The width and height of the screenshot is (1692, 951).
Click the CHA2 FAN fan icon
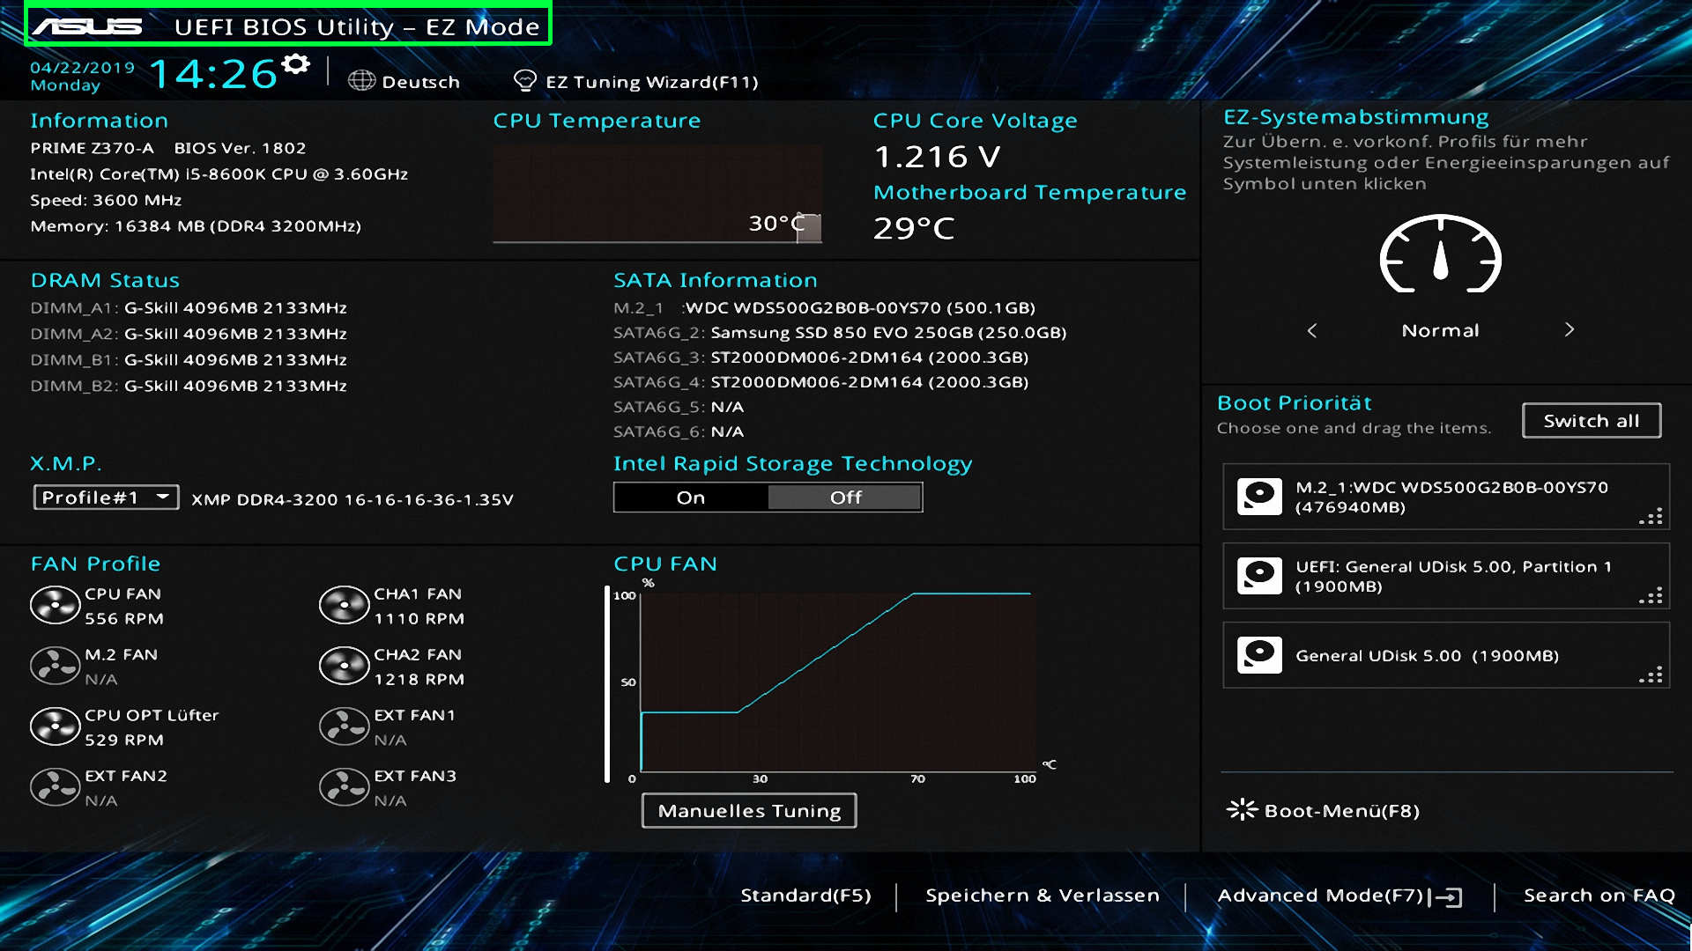[344, 667]
